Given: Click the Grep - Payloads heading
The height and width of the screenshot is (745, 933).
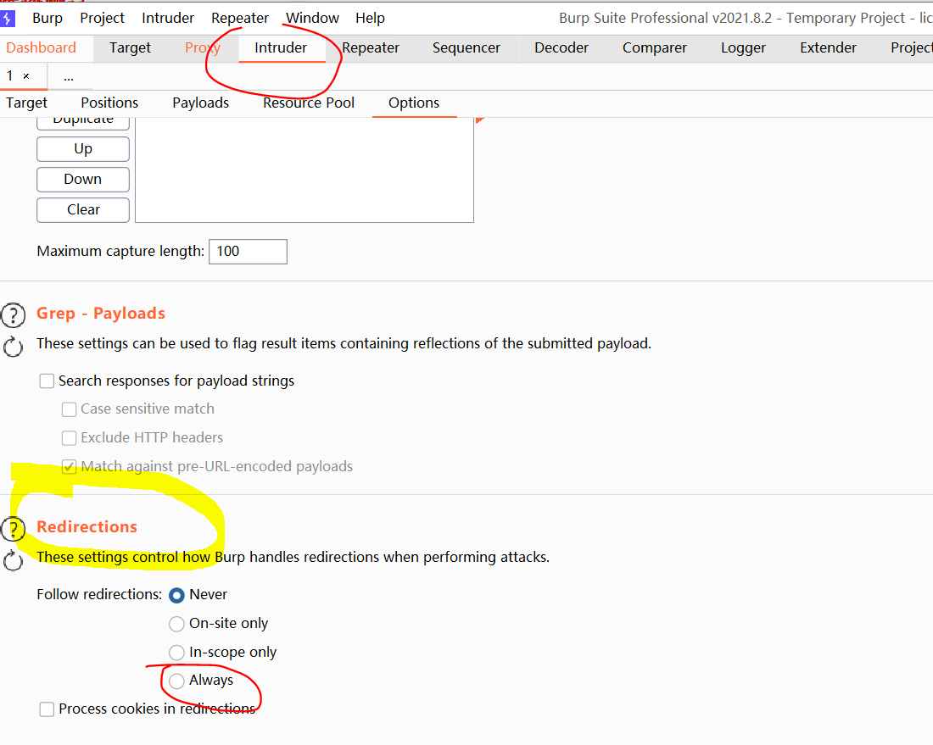Looking at the screenshot, I should [101, 314].
